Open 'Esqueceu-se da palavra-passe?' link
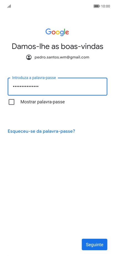Viewport: 115px width, 256px height. 41,131
